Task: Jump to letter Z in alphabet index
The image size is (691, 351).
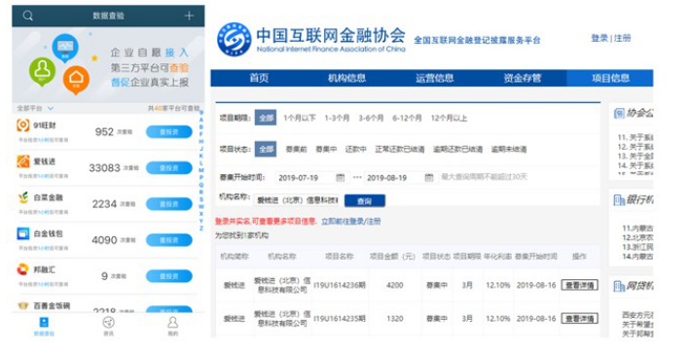Action: [x=201, y=228]
